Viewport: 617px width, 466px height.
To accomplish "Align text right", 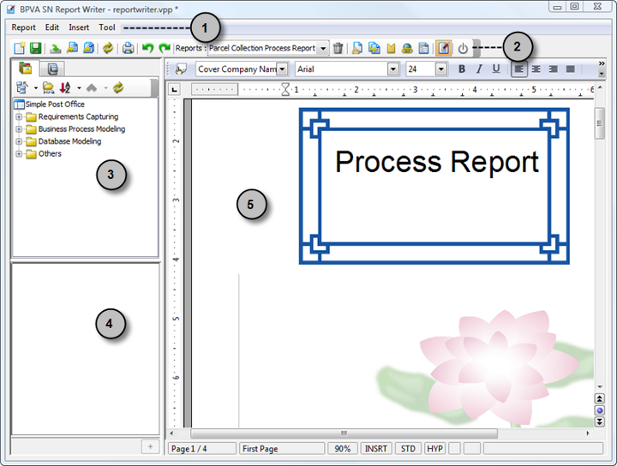I will coord(554,69).
